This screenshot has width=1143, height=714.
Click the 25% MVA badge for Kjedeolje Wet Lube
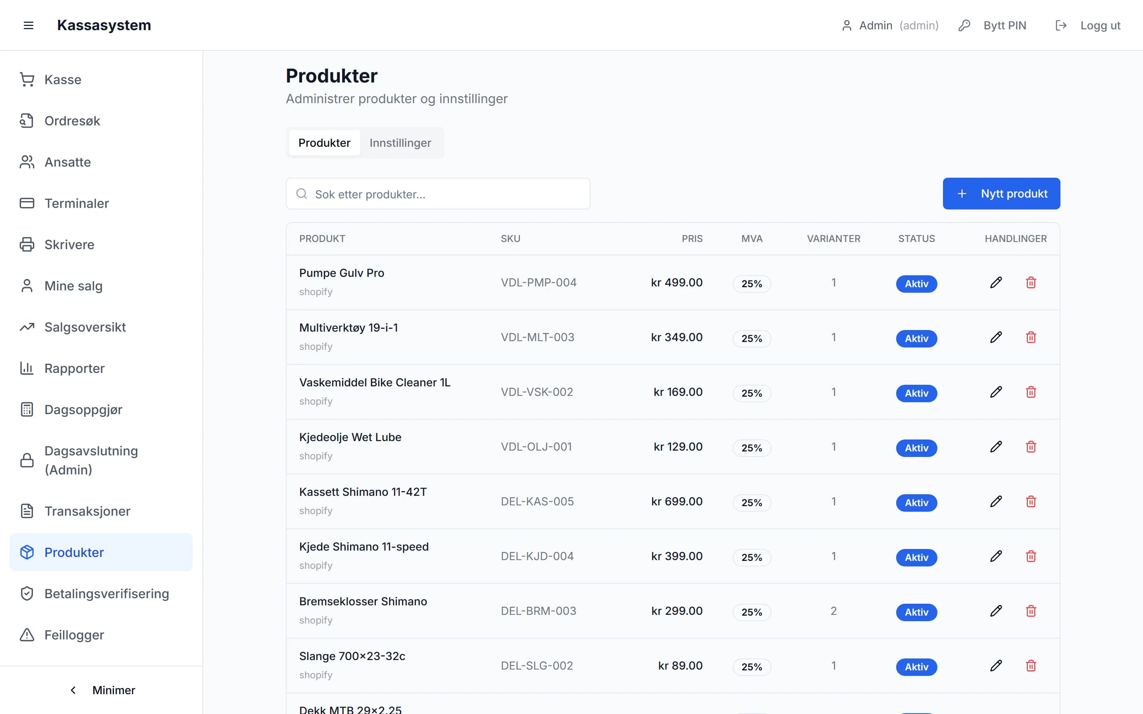click(x=751, y=448)
